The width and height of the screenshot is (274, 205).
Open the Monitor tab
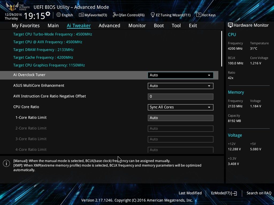137,26
